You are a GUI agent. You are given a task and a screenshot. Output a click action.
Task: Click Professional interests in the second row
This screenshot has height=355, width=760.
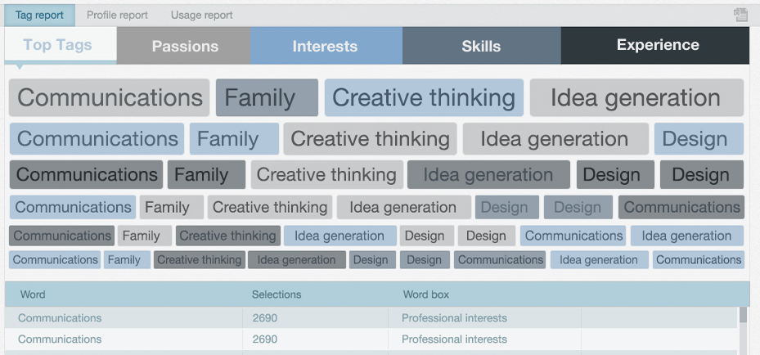tap(454, 339)
